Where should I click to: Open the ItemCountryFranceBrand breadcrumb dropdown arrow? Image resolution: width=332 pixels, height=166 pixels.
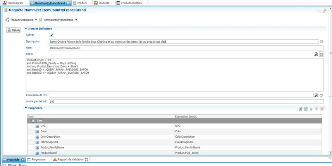(x=76, y=19)
